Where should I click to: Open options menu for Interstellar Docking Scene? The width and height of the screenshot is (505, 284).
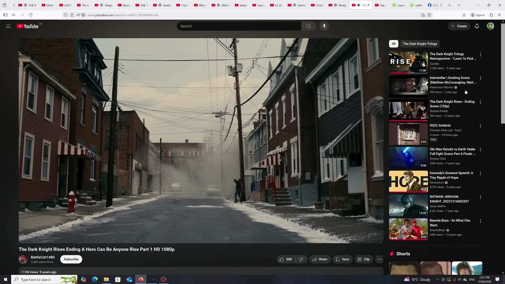point(480,78)
